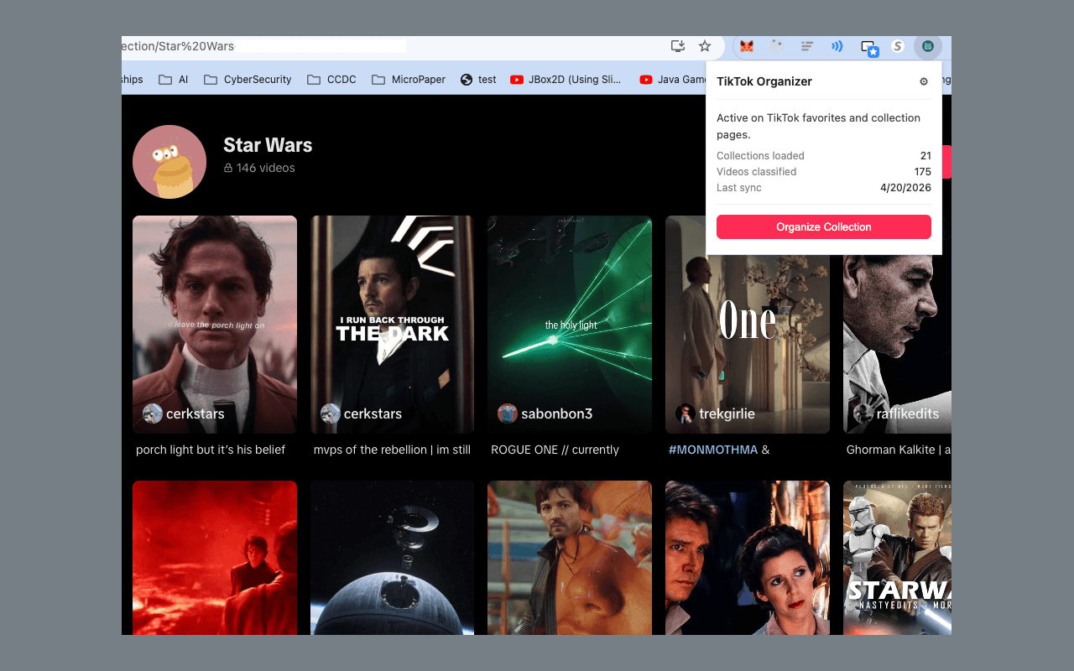Click the 'TikTok Organizer' popup title
This screenshot has height=671, width=1074.
[764, 81]
